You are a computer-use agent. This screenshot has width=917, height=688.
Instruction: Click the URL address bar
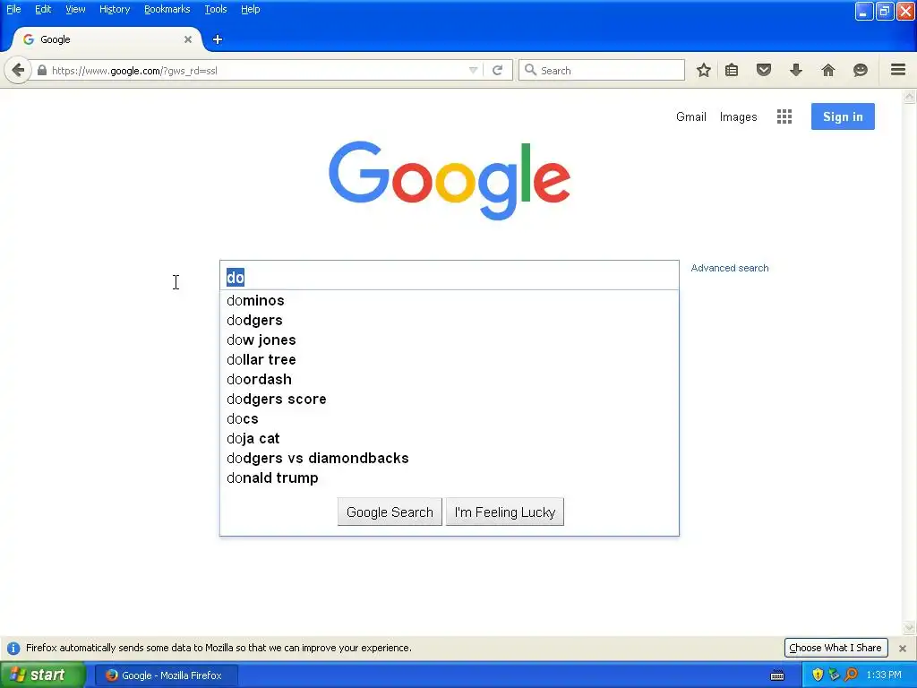click(x=257, y=71)
